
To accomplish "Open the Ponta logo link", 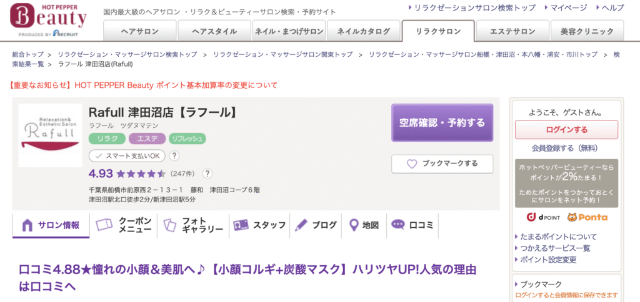I will [x=587, y=217].
